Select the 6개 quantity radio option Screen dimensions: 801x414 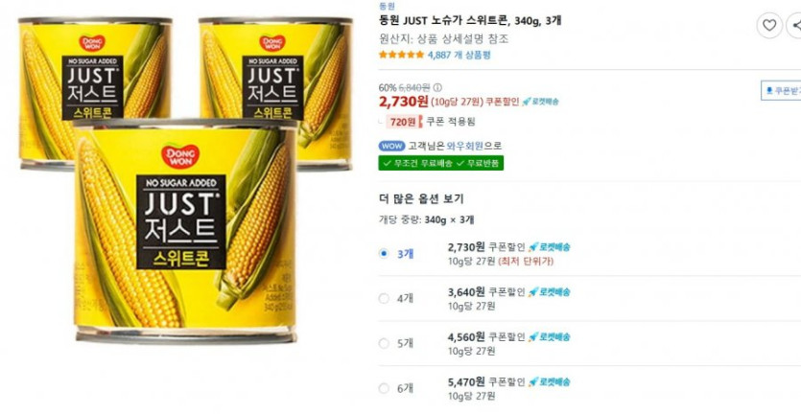(x=384, y=388)
